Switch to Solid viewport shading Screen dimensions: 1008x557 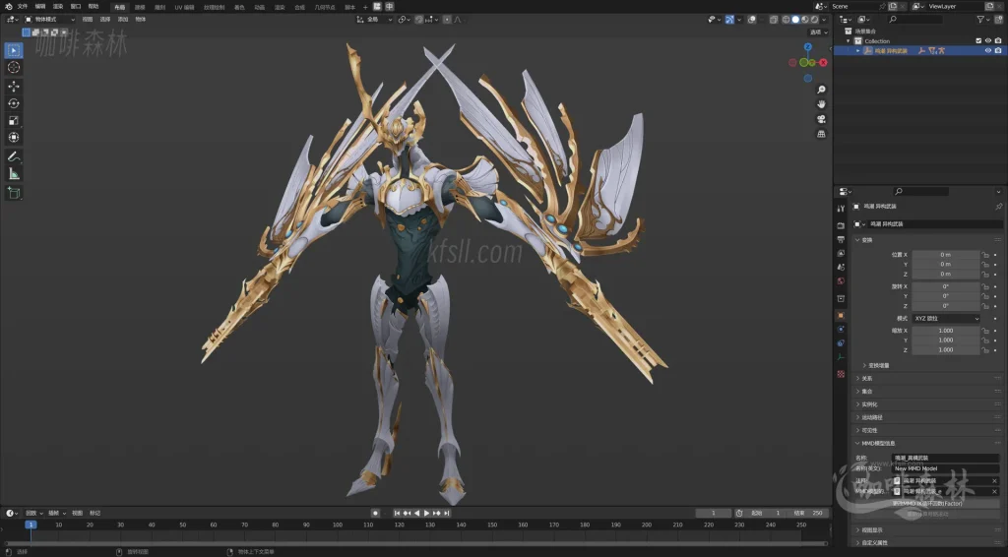click(795, 20)
